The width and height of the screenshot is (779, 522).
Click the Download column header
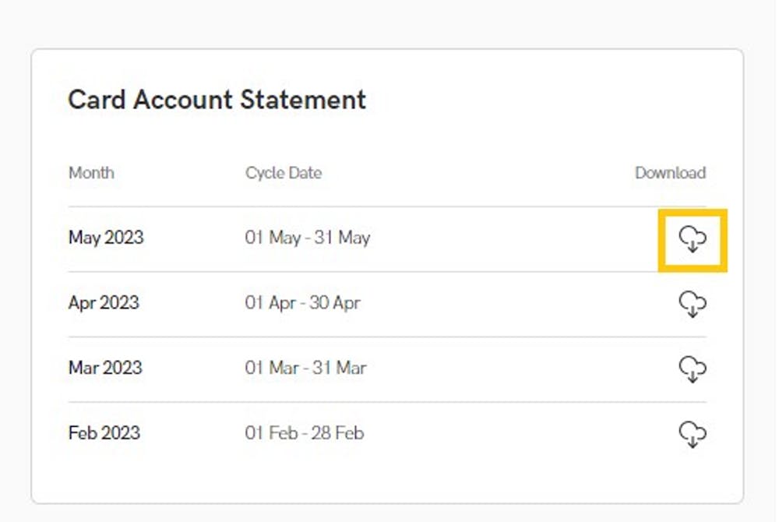point(670,173)
